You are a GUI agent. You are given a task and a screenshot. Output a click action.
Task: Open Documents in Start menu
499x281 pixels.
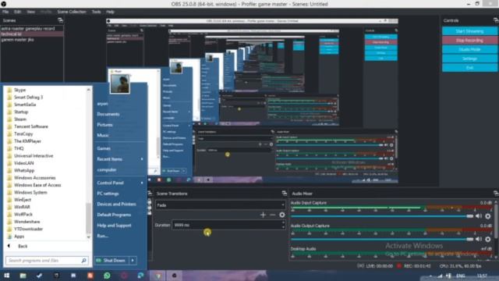[x=108, y=114]
